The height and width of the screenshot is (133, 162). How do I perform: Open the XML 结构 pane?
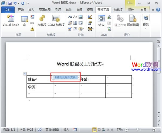click(101, 21)
